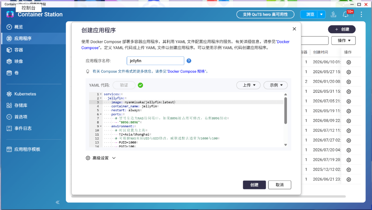
Task: Fold jellyfin block at line 2
Action: [101, 98]
